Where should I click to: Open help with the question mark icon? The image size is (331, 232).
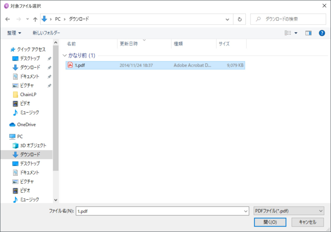pyautogui.click(x=322, y=33)
